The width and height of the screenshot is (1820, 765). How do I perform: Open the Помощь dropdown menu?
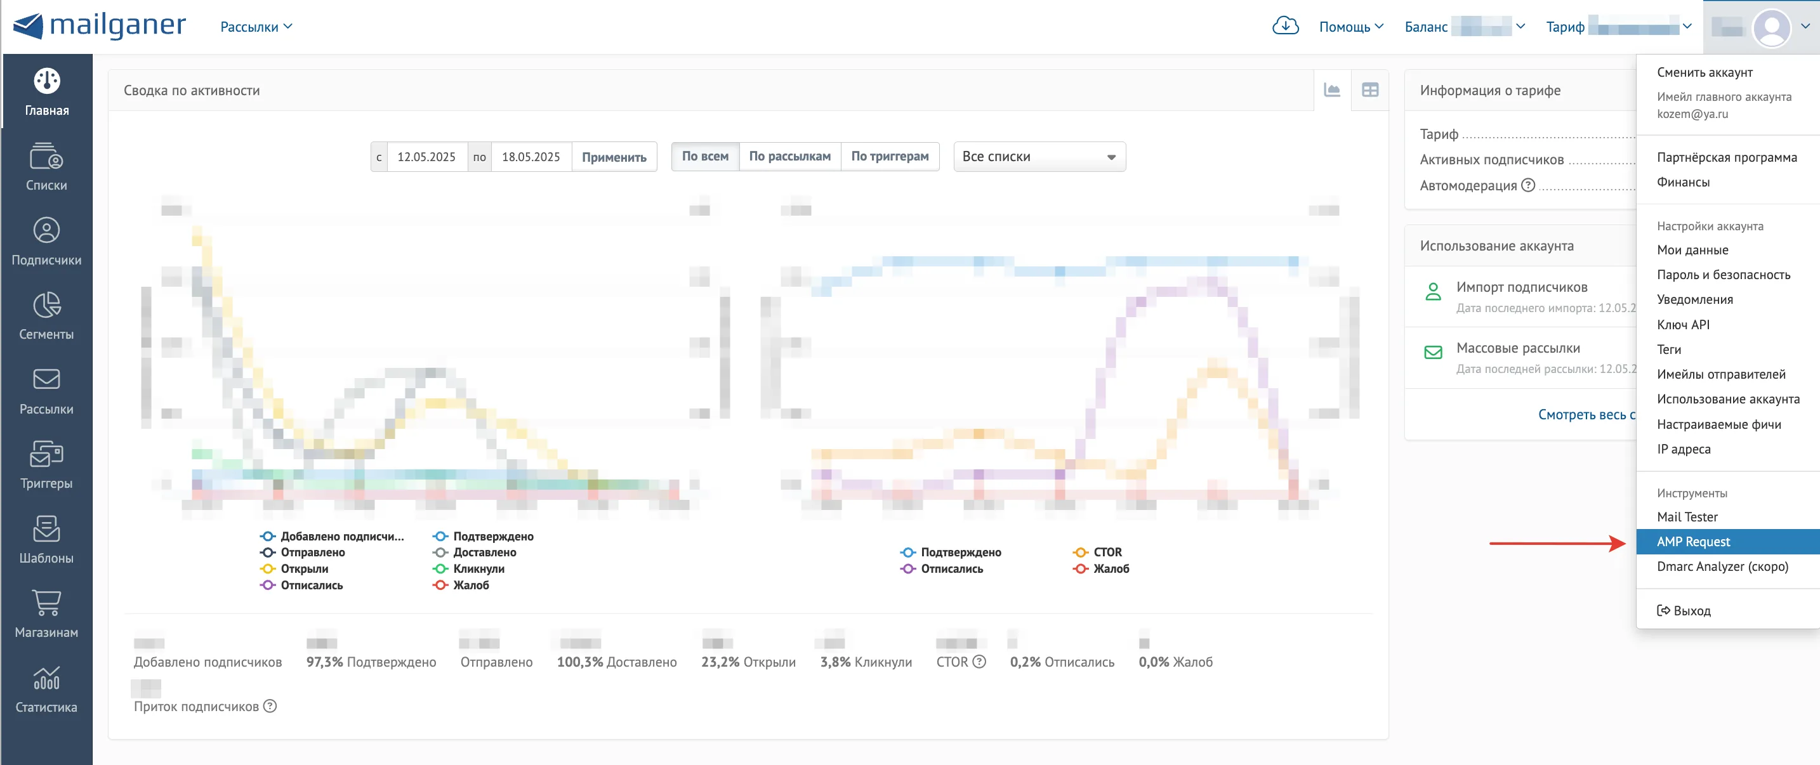(1351, 27)
